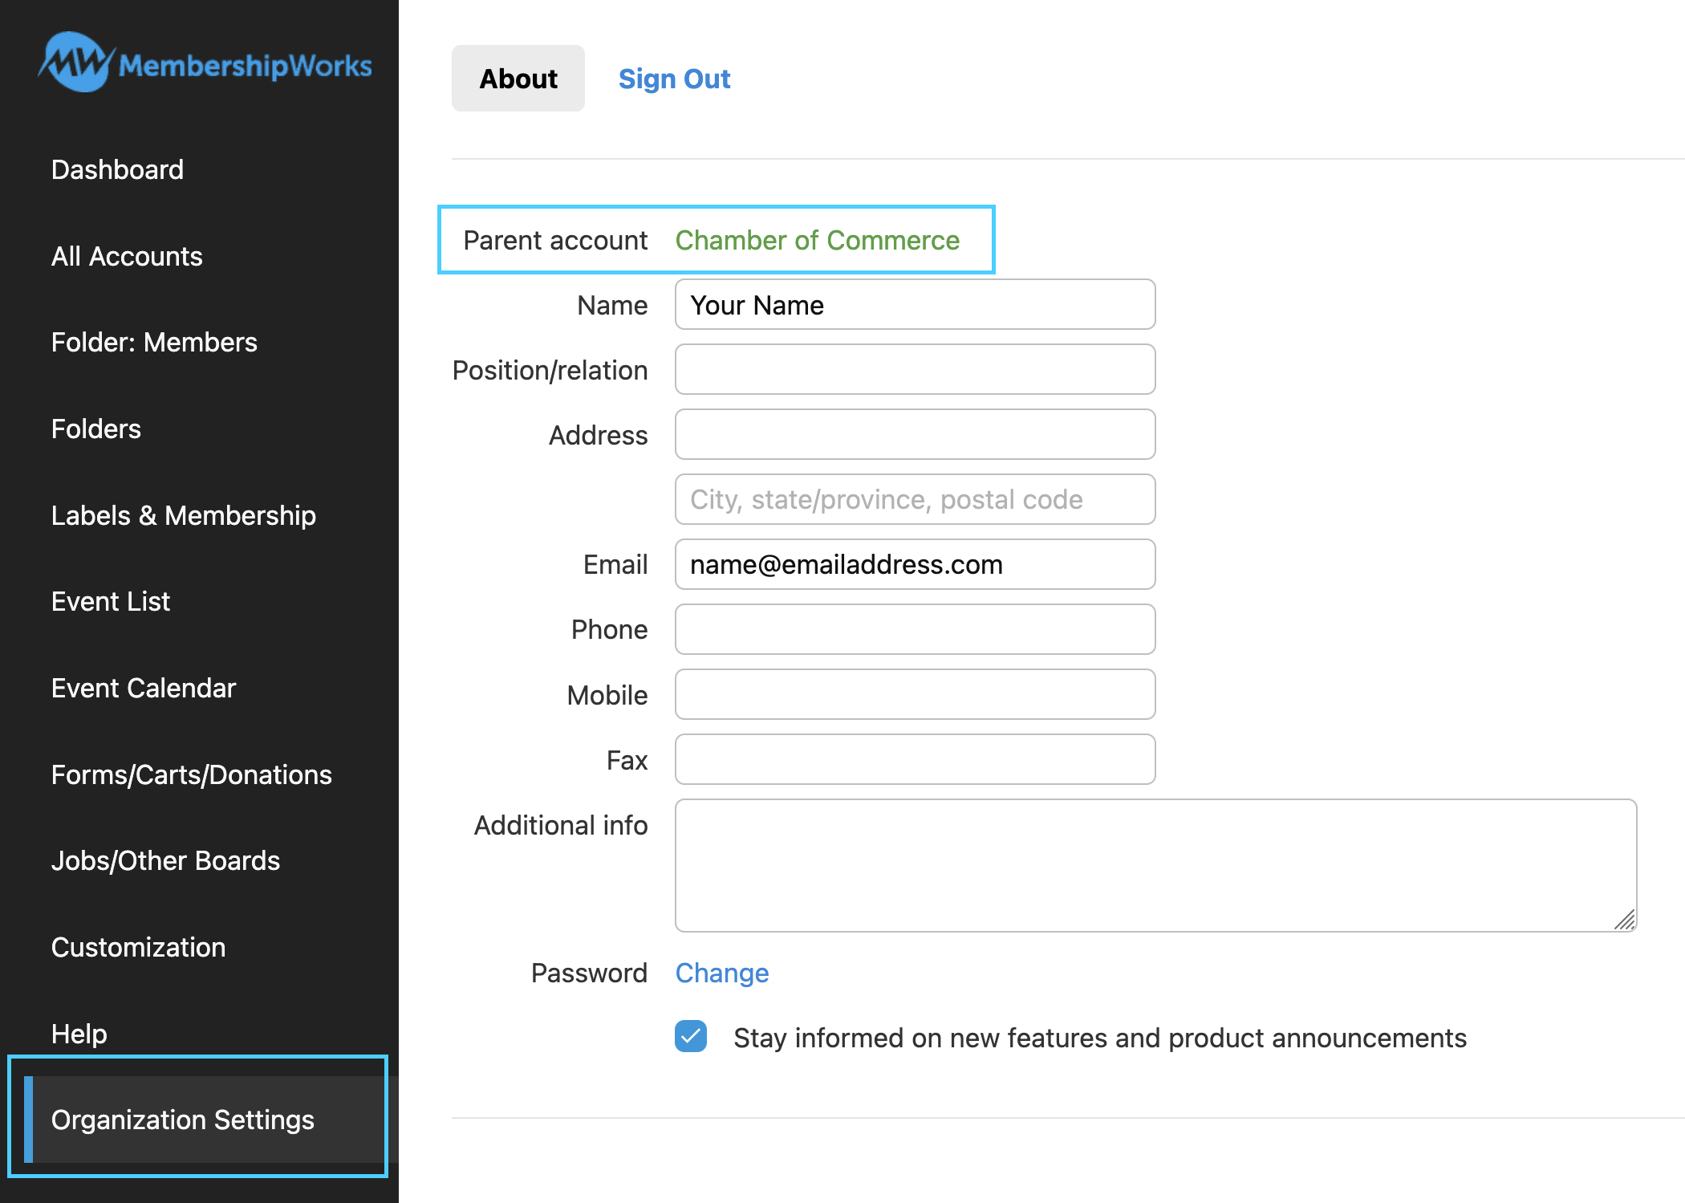Open Labels & Membership section
This screenshot has height=1203, width=1685.
pos(183,515)
